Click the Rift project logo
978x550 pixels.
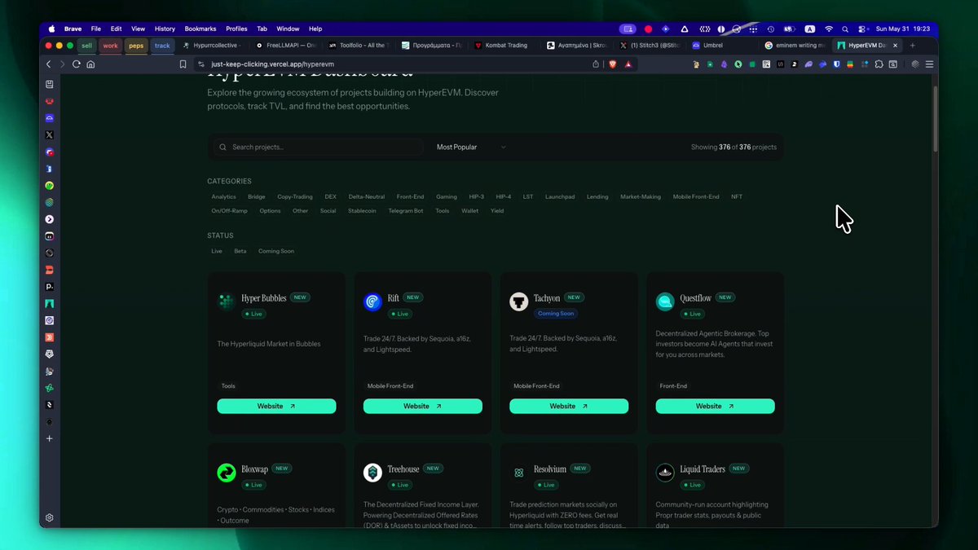tap(372, 302)
